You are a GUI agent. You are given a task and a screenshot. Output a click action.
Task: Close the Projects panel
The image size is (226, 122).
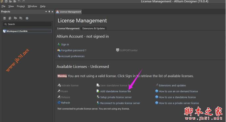pos(52,12)
